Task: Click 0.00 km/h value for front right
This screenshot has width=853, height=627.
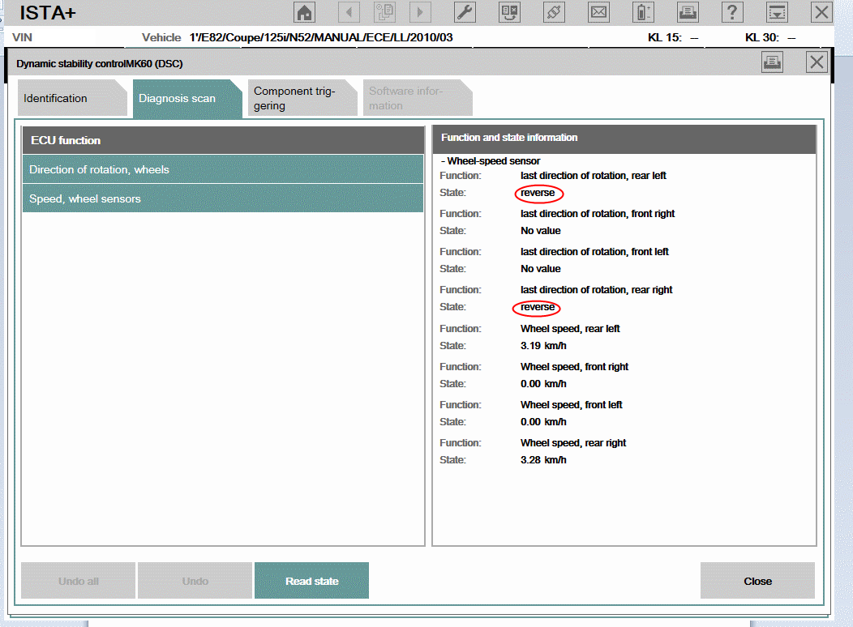Action: point(543,384)
